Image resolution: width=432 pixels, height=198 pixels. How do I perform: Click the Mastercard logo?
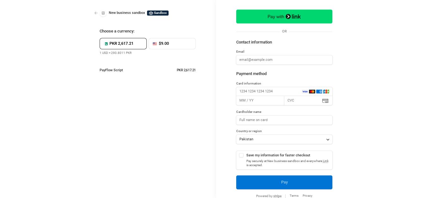coord(312,92)
